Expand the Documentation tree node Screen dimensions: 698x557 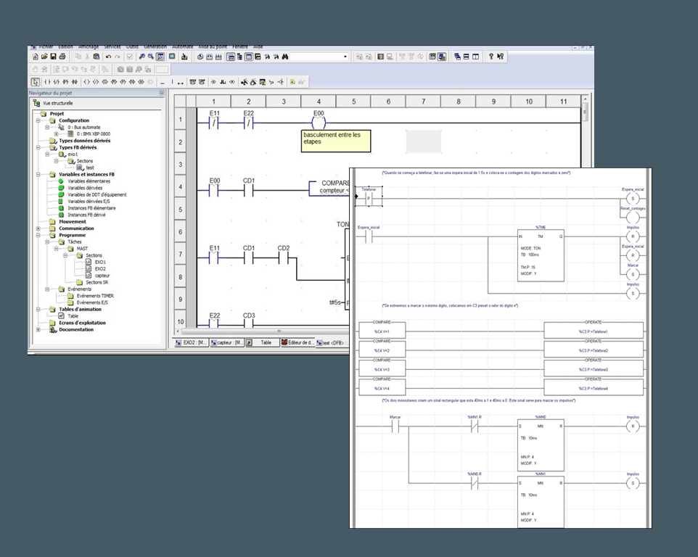click(38, 330)
